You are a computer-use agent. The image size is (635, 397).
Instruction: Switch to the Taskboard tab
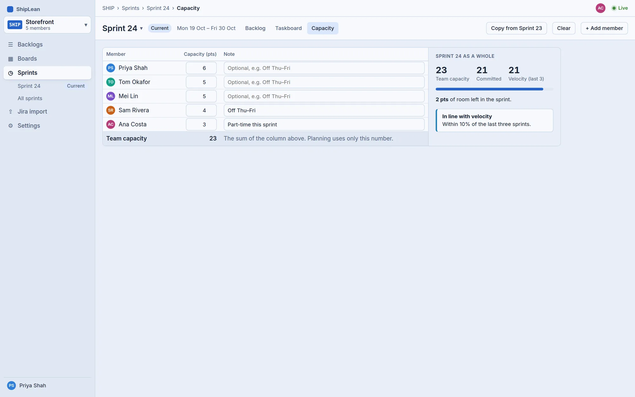coord(288,28)
